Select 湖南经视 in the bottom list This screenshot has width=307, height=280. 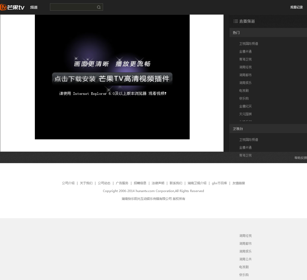pos(245,236)
